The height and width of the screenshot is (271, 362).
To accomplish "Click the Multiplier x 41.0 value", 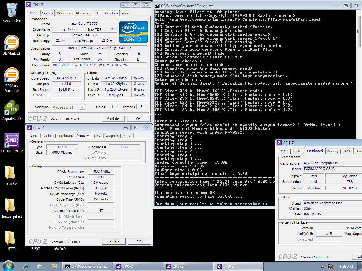I will [x=67, y=84].
